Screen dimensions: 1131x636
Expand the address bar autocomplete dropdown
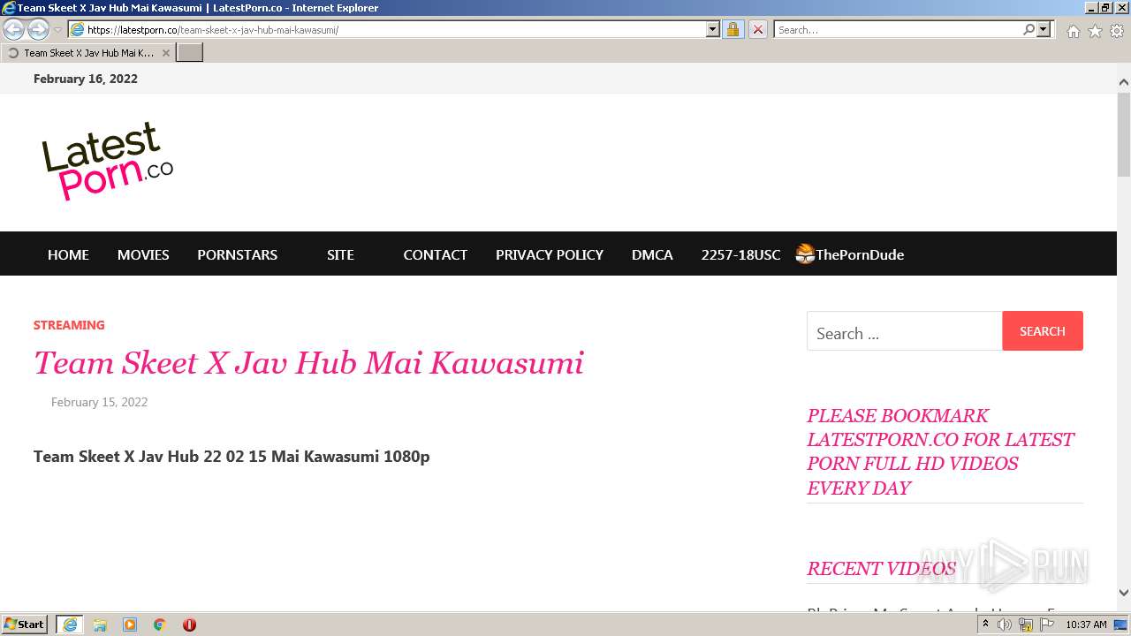click(x=713, y=30)
